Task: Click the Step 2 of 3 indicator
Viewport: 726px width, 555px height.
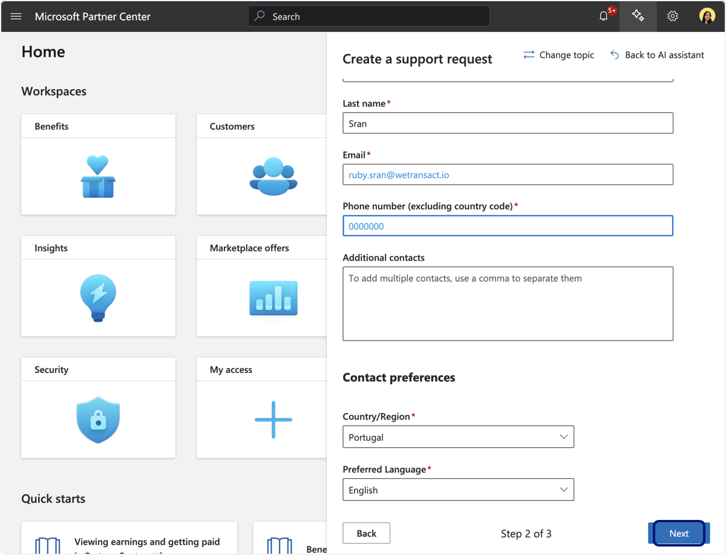Action: coord(526,534)
